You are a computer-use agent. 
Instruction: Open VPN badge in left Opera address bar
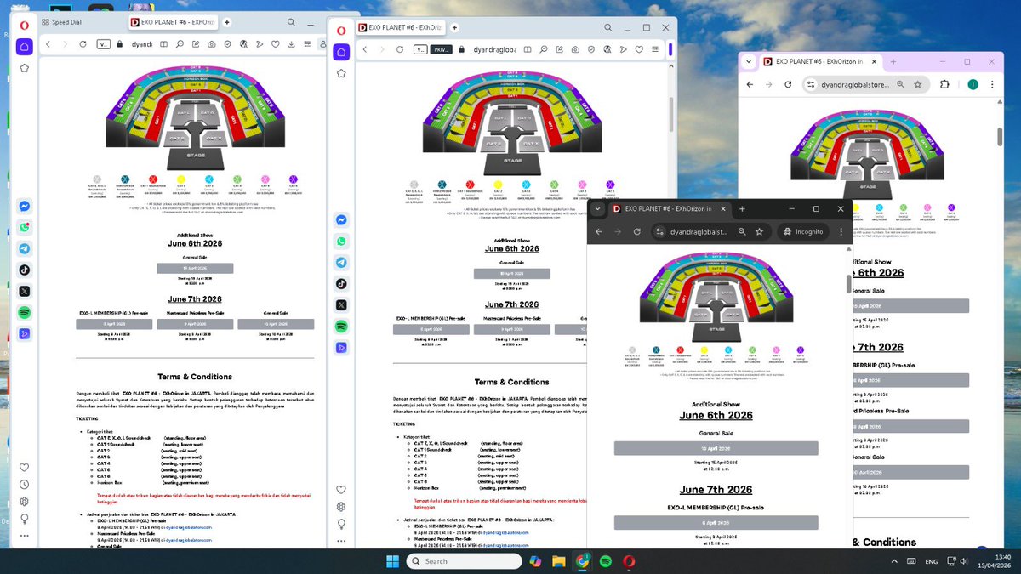pos(104,44)
